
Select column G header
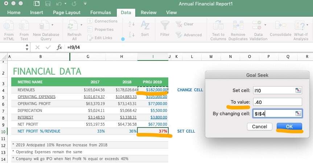tap(88, 57)
